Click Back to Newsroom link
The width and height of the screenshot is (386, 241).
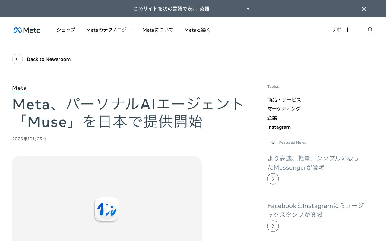49,59
